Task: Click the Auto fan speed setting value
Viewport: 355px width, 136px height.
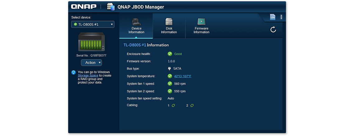Action: 171,99
